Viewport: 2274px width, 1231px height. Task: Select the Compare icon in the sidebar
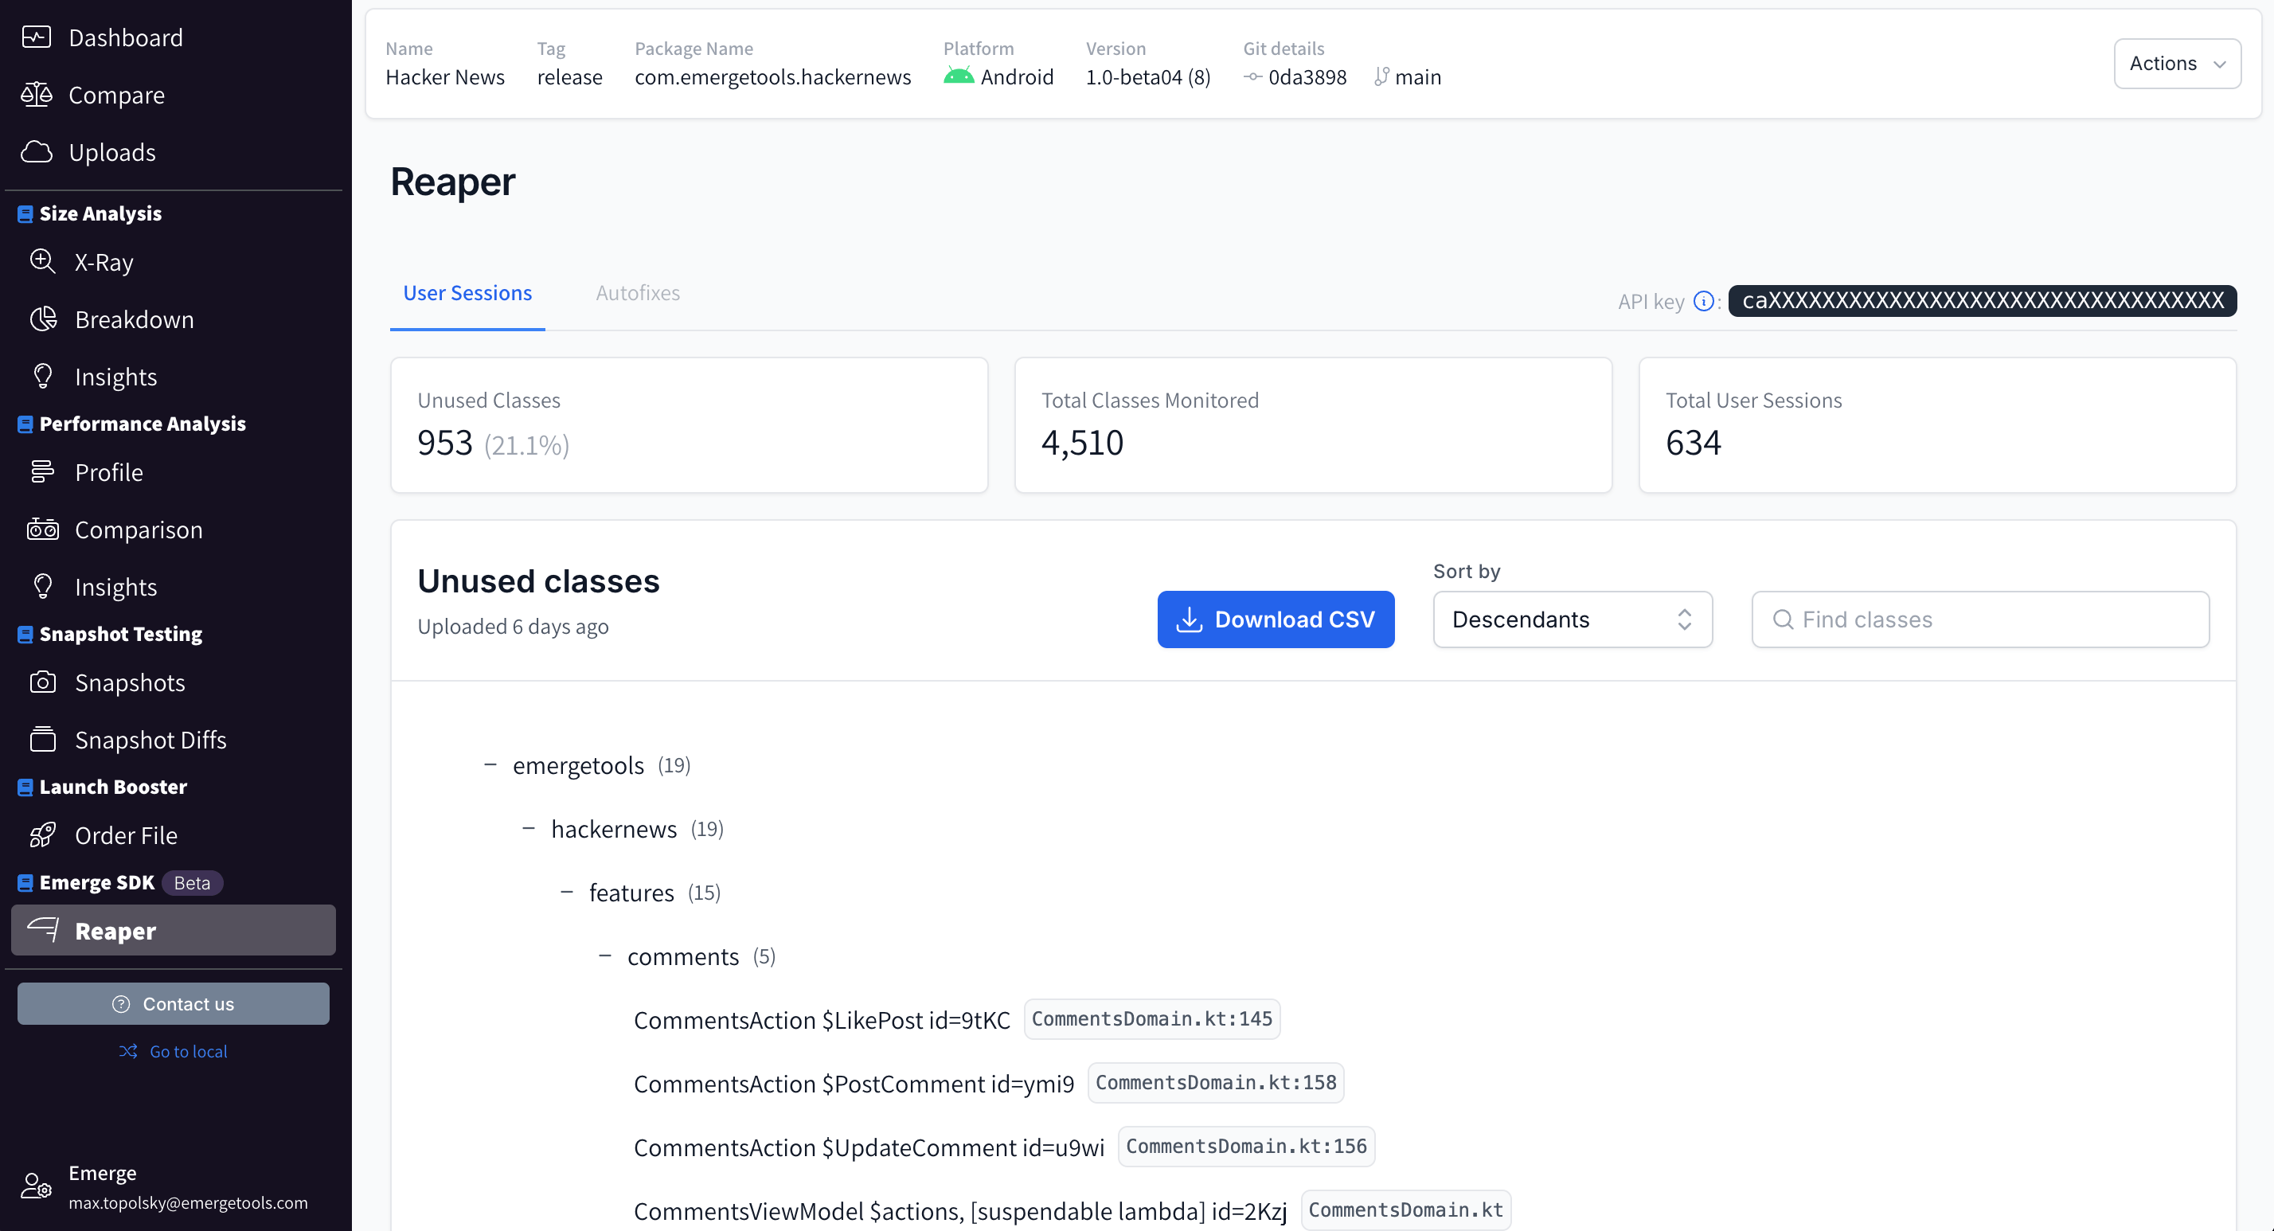pyautogui.click(x=37, y=95)
